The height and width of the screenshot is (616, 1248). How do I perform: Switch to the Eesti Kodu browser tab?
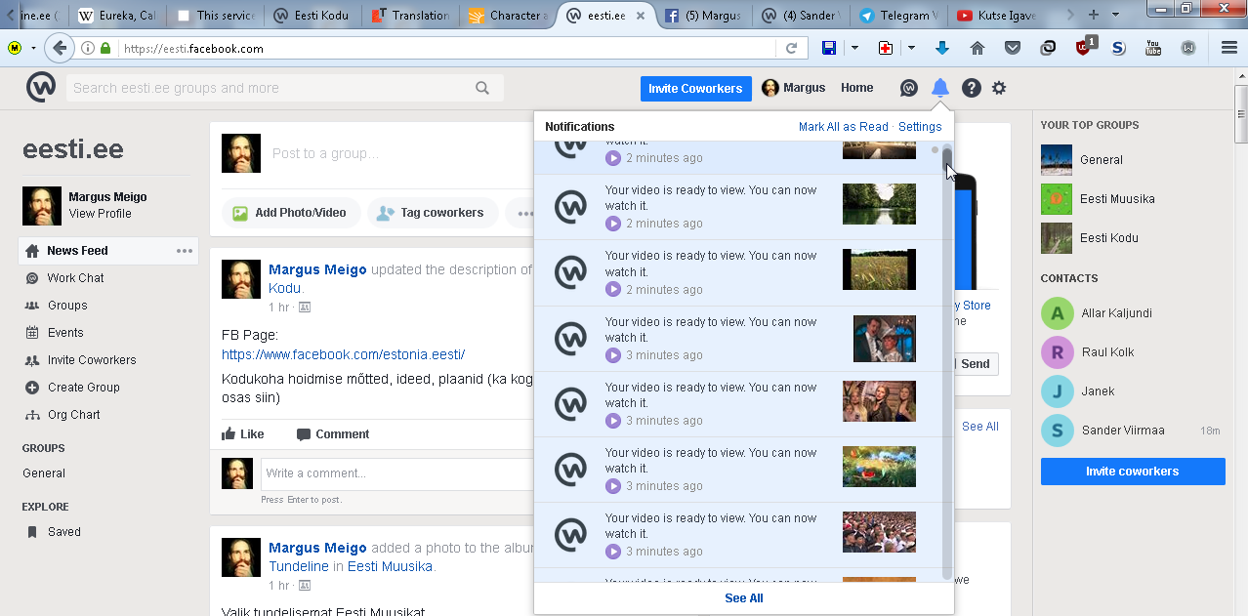pos(312,16)
